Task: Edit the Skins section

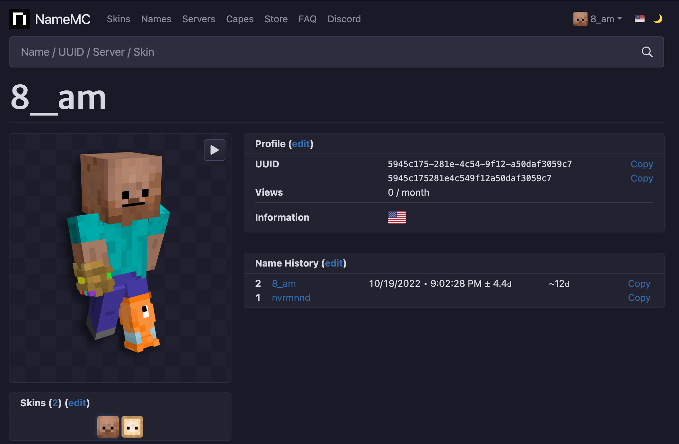Action: 77,403
